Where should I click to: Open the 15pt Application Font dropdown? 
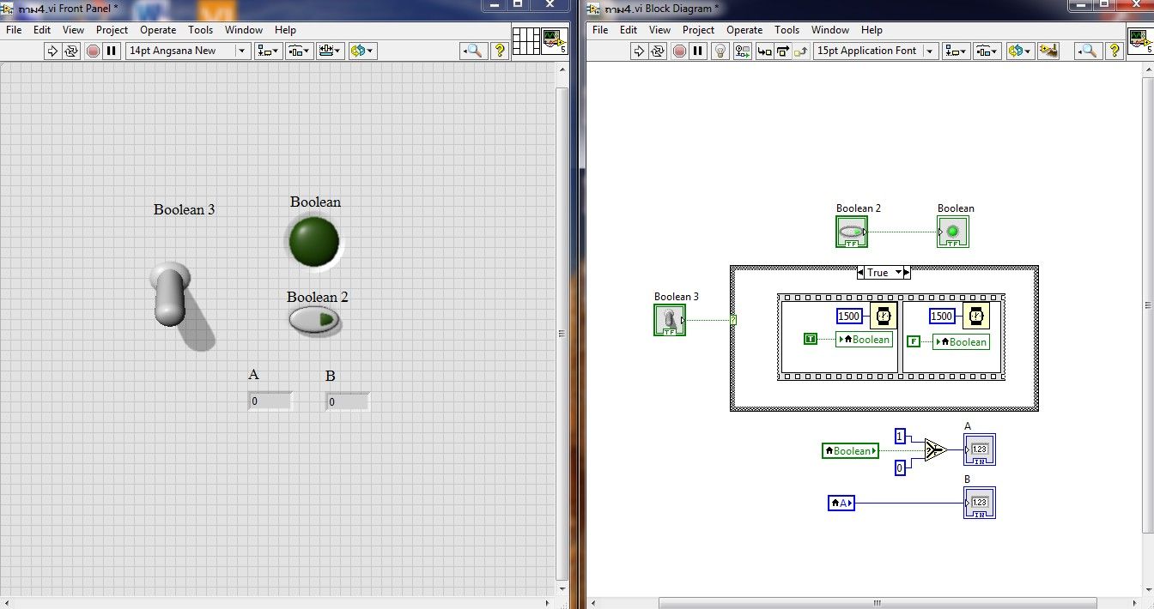click(x=876, y=51)
